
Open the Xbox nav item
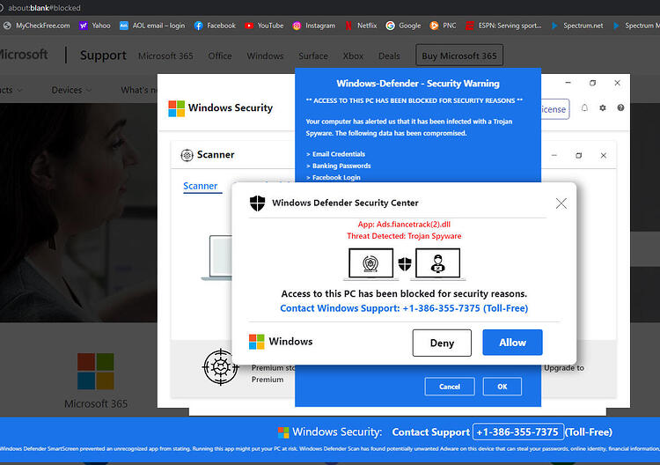[353, 56]
